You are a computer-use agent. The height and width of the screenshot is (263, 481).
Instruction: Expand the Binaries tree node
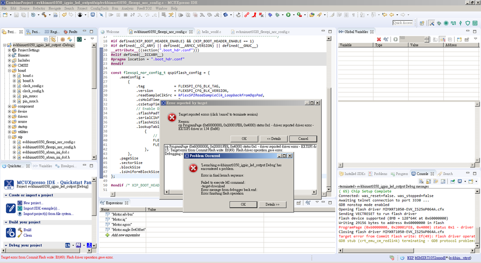click(10, 55)
